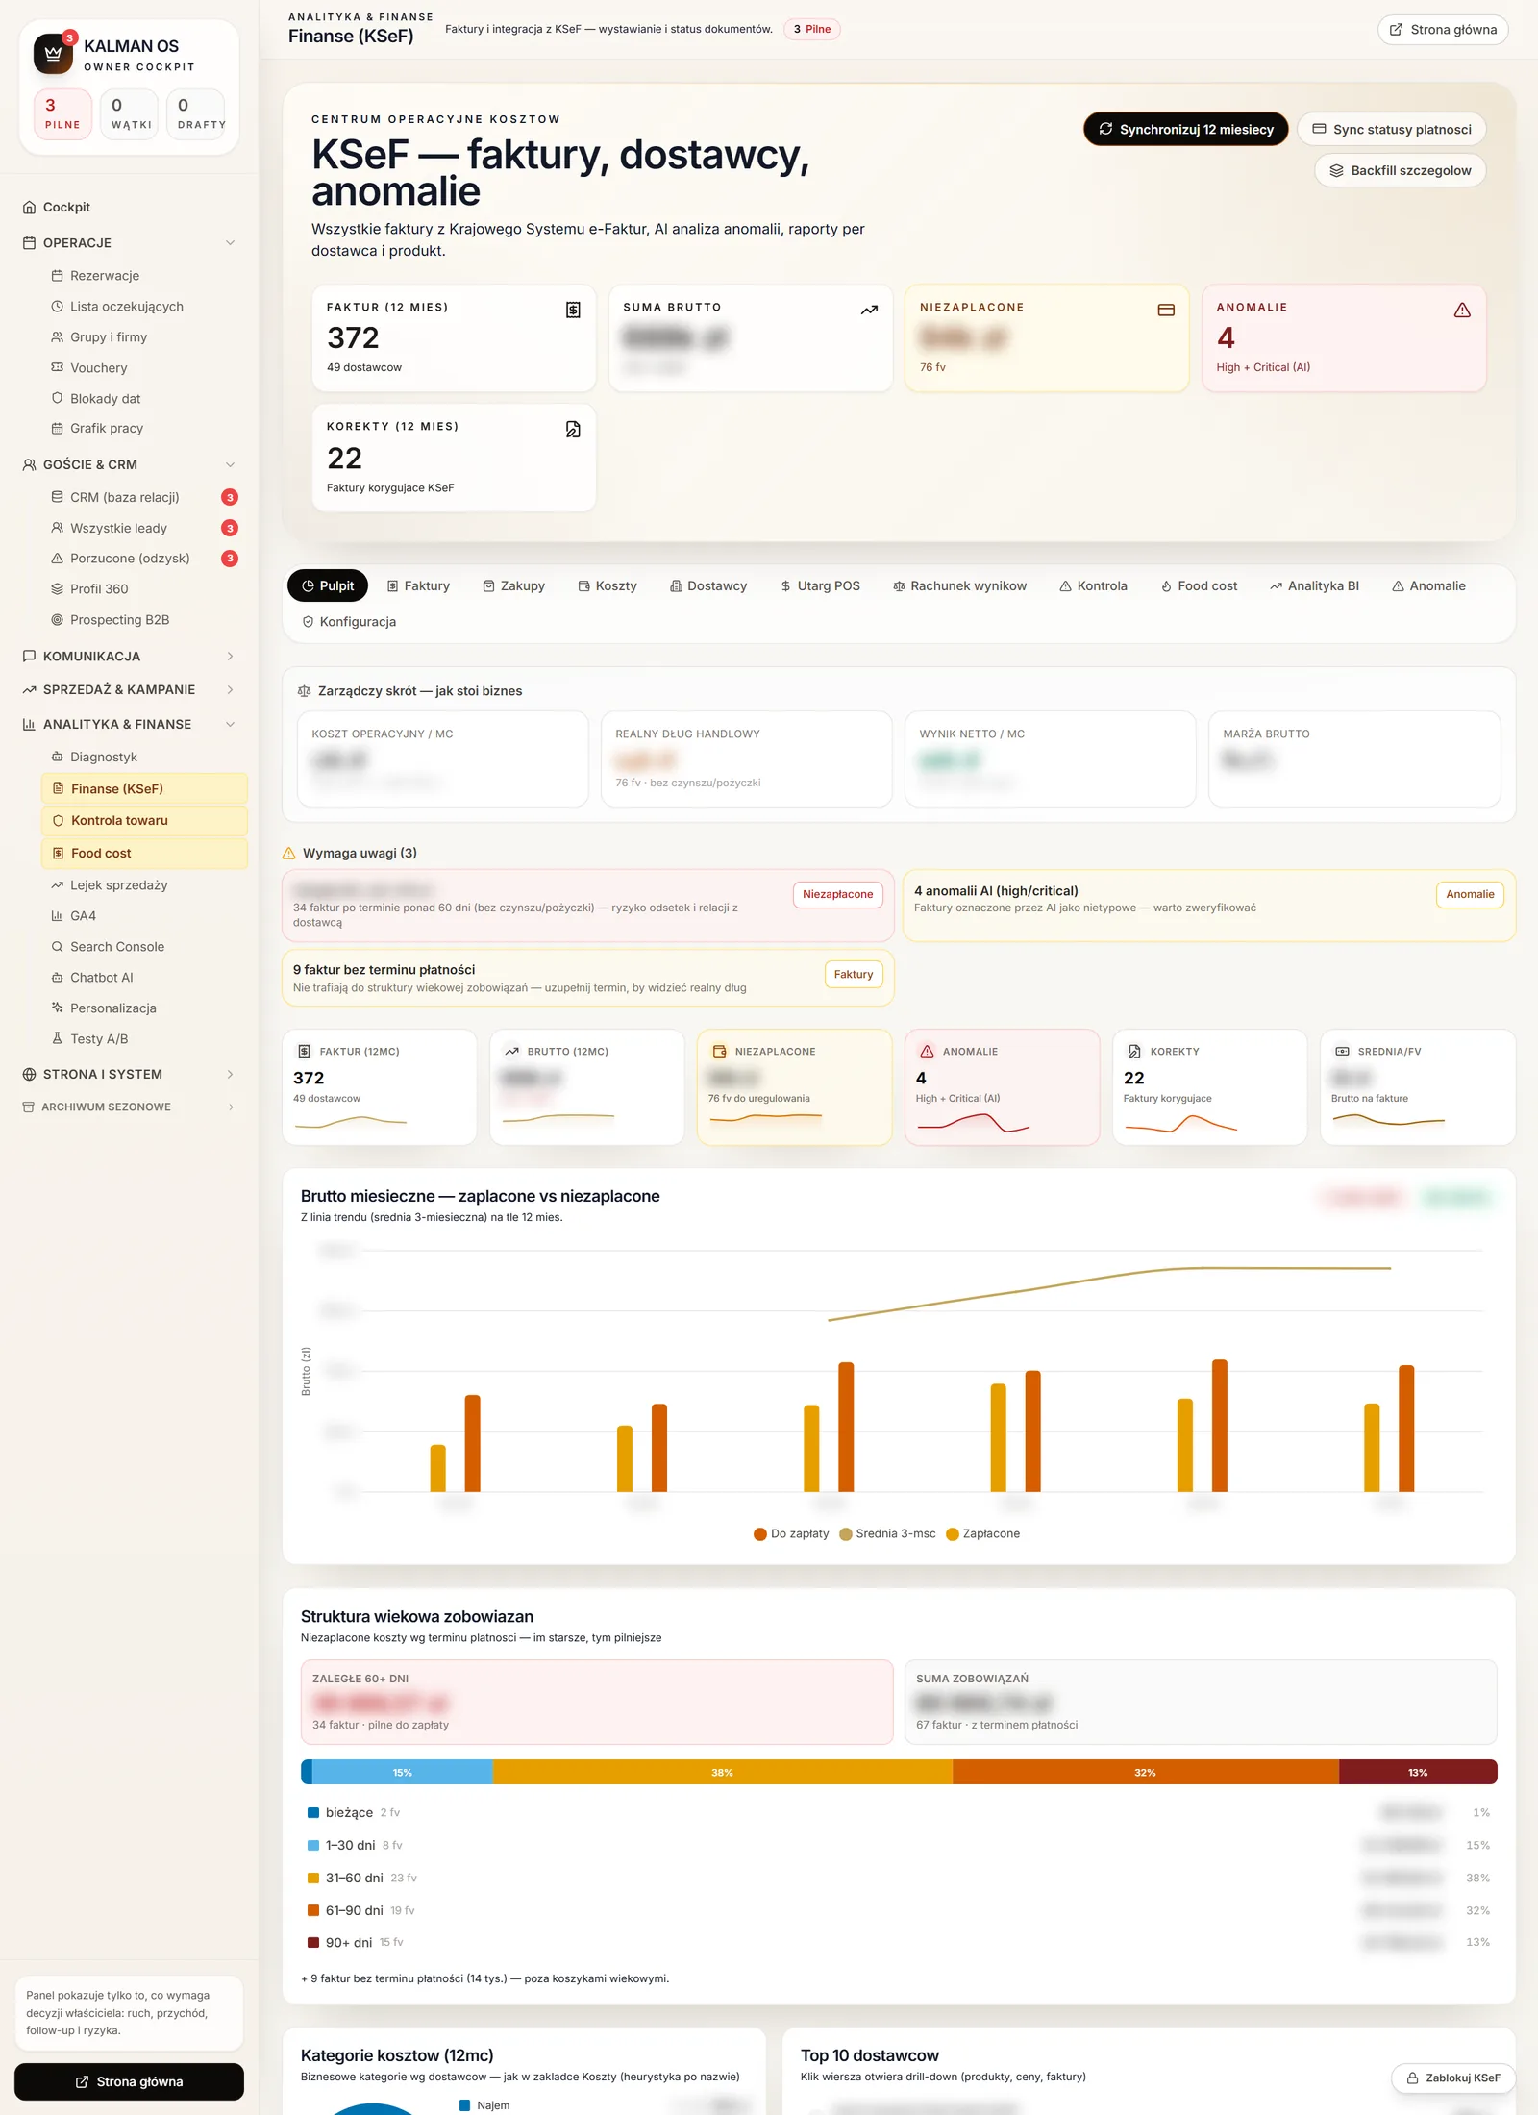Click the Lejek sprzedaży trend icon
Image resolution: width=1538 pixels, height=2115 pixels.
pyautogui.click(x=58, y=885)
